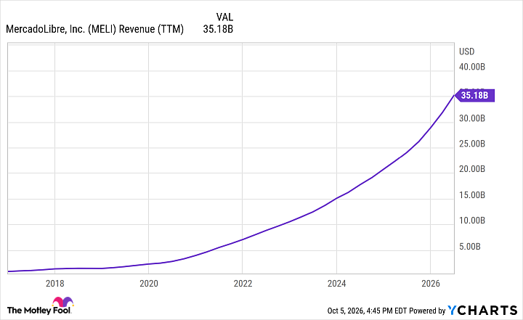Screen dimensions: 523x320
Task: Click the 30.00B y-axis label
Action: tap(472, 118)
